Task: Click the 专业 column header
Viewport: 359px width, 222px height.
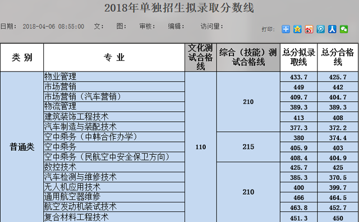Action: click(x=114, y=57)
